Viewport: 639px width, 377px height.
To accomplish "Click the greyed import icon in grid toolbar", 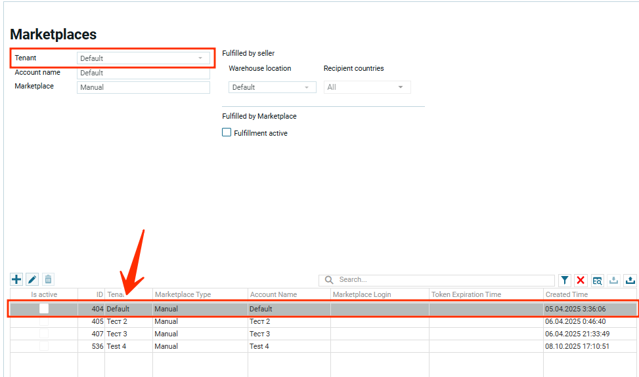I will click(x=613, y=281).
